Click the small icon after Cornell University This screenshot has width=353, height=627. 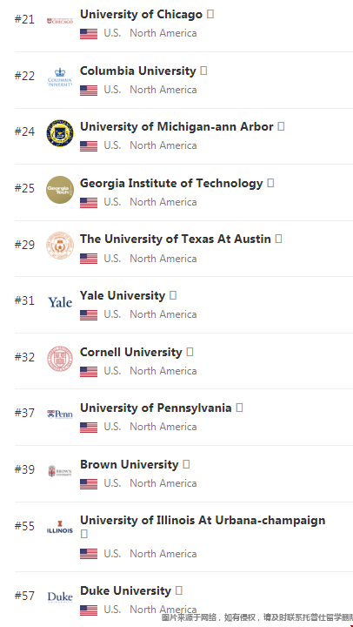coord(190,352)
